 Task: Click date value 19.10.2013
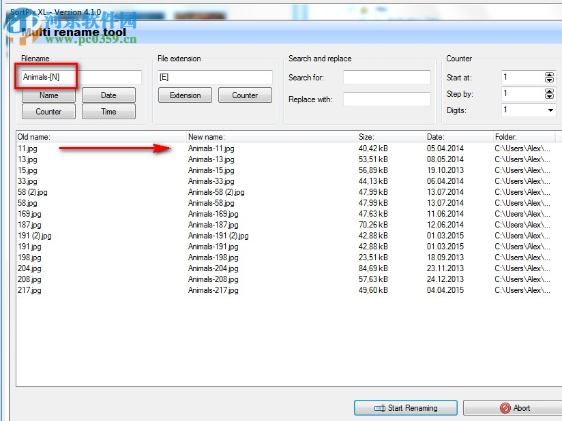coord(445,170)
